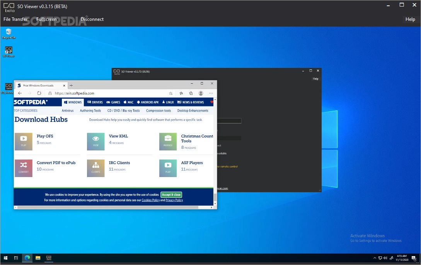
Task: Refresh the Softpedia page
Action: [x=39, y=93]
